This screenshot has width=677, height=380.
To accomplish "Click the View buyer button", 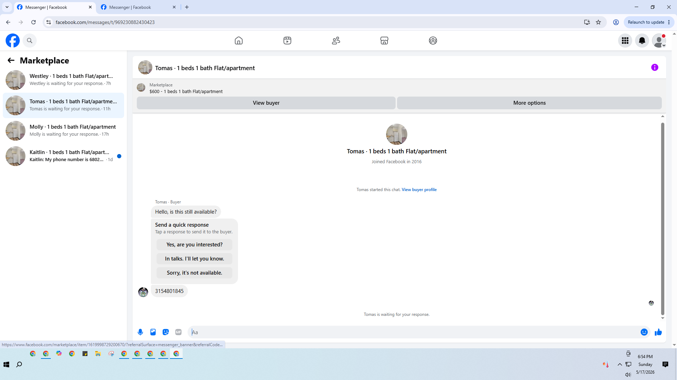I will (266, 103).
